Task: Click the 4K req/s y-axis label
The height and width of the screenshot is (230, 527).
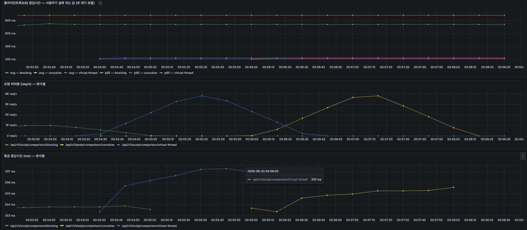Action: 11,94
